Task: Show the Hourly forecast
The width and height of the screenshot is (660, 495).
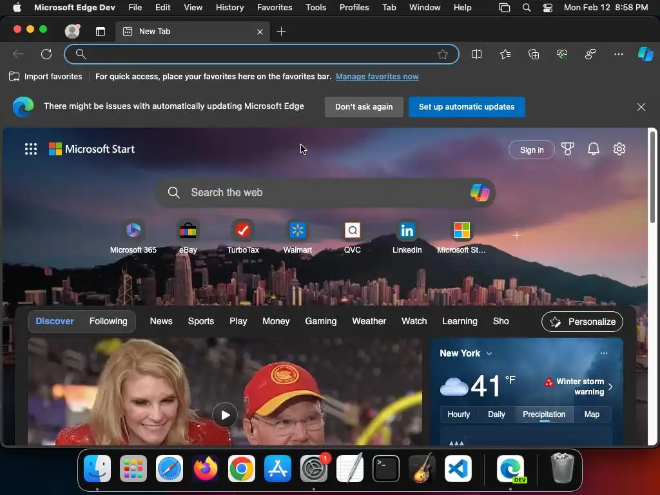Action: 458,414
